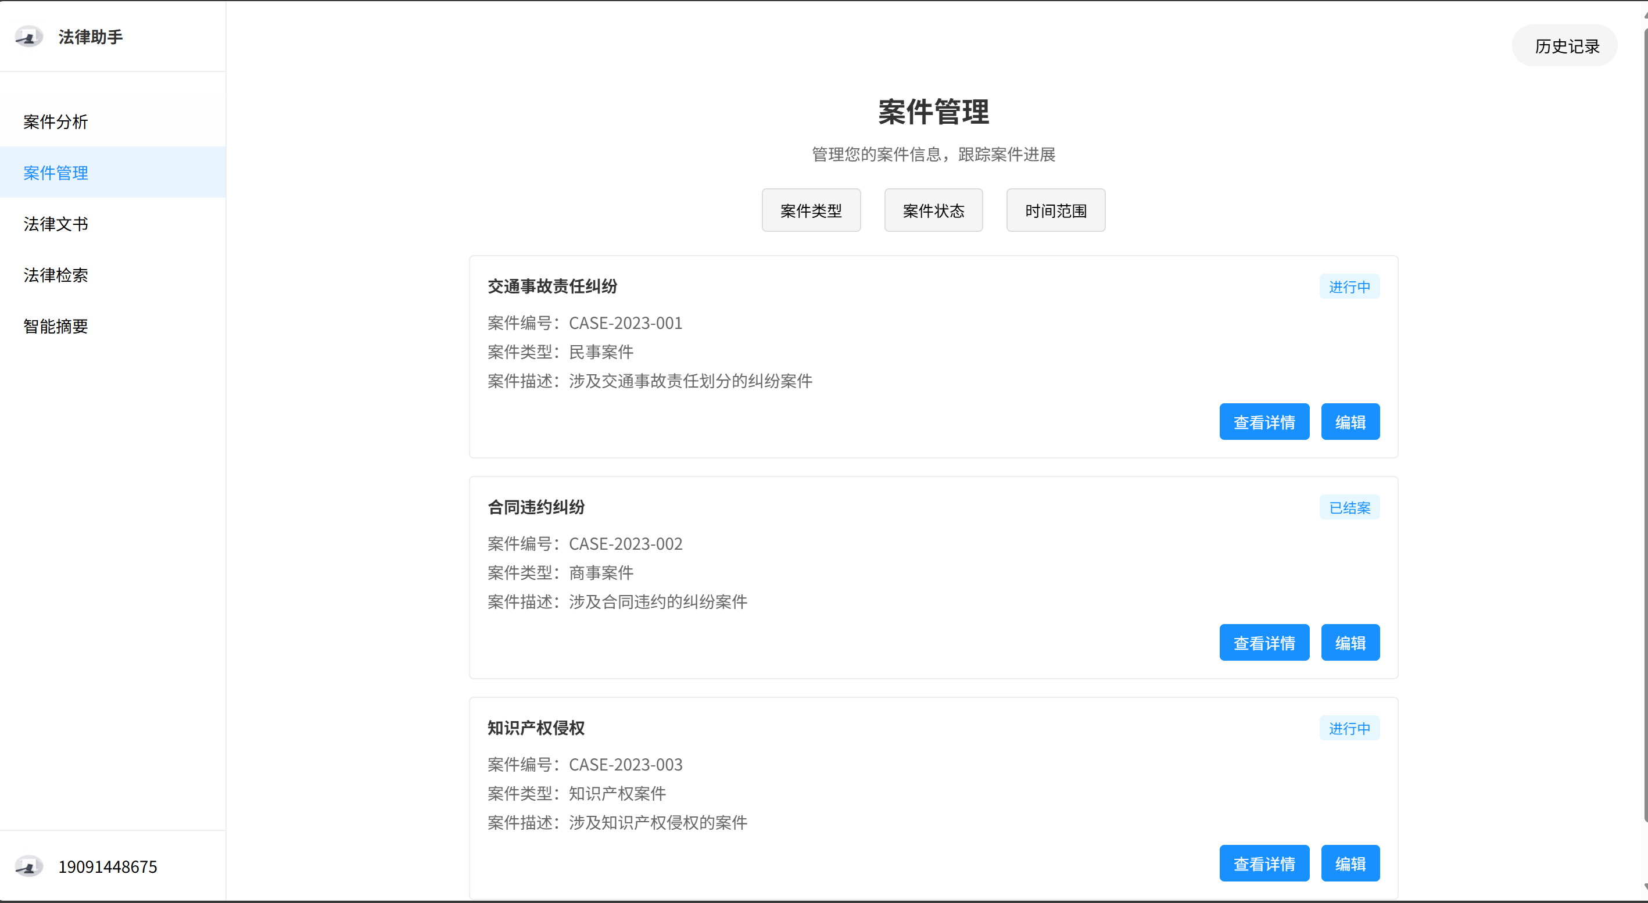Click 进行中 tag on 交通事故责任纠纷 card
Screen dimensions: 1648x903
pyautogui.click(x=1349, y=287)
